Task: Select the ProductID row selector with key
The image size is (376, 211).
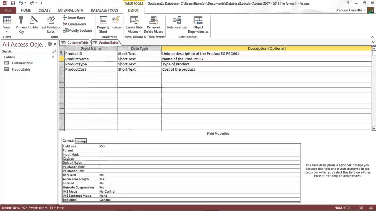Action: pos(61,54)
